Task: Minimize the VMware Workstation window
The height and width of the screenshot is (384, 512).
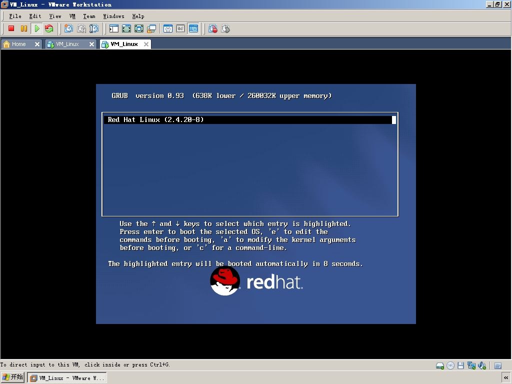Action: 489,4
